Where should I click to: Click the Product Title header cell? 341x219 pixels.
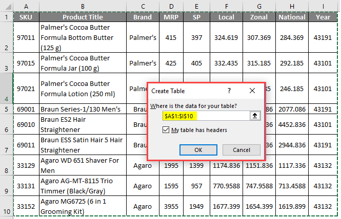[x=83, y=17]
